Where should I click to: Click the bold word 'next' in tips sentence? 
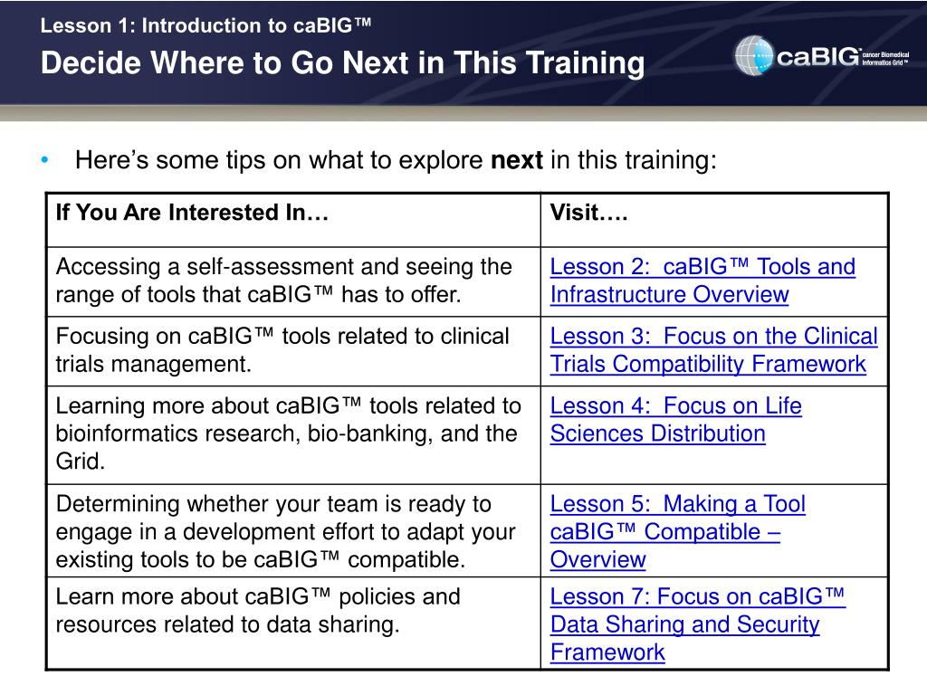click(x=517, y=160)
